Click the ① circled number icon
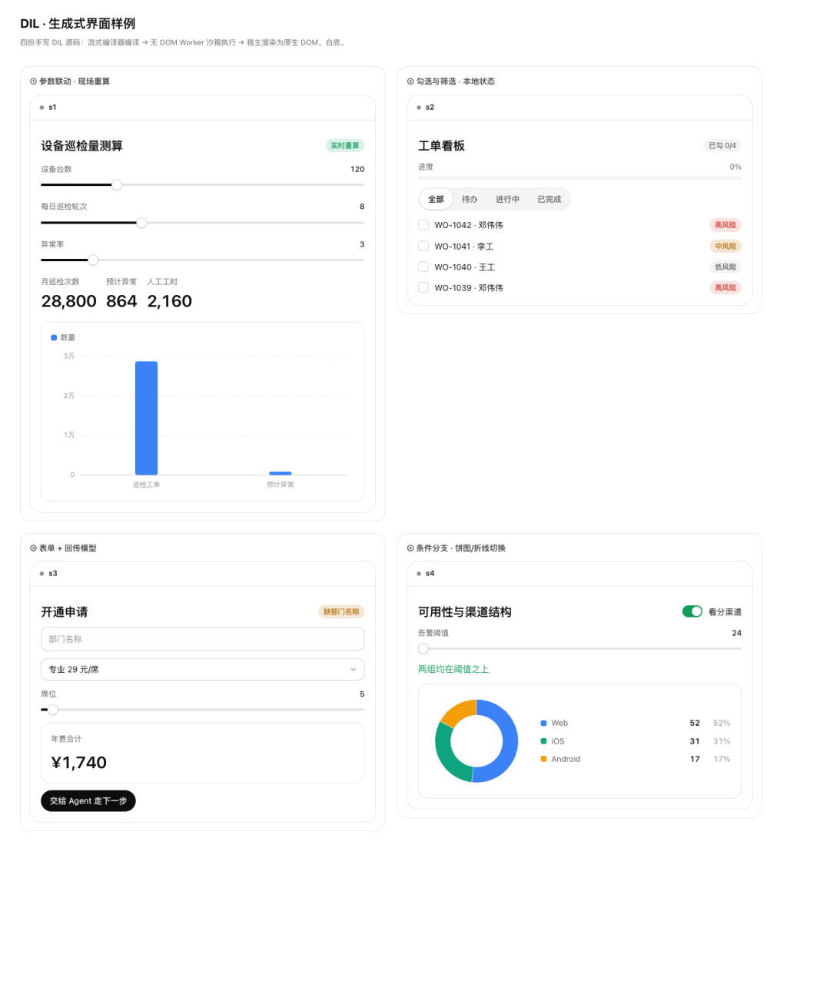 click(33, 81)
